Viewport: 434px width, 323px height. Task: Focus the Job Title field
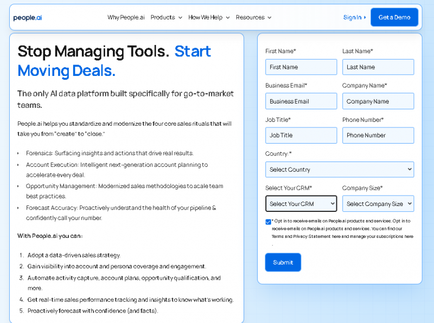click(301, 135)
